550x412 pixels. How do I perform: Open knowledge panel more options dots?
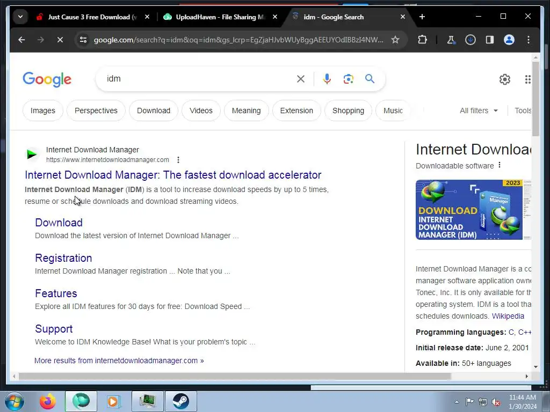tap(500, 165)
